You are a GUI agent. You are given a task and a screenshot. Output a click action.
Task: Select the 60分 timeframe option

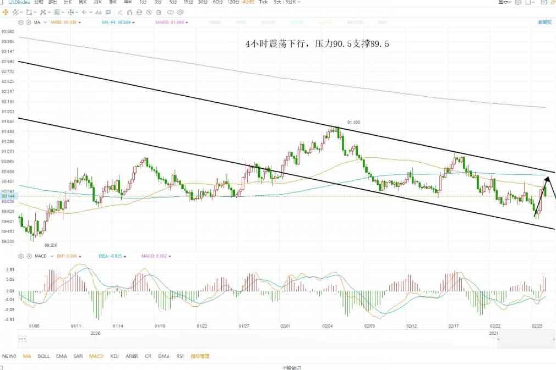tap(217, 2)
